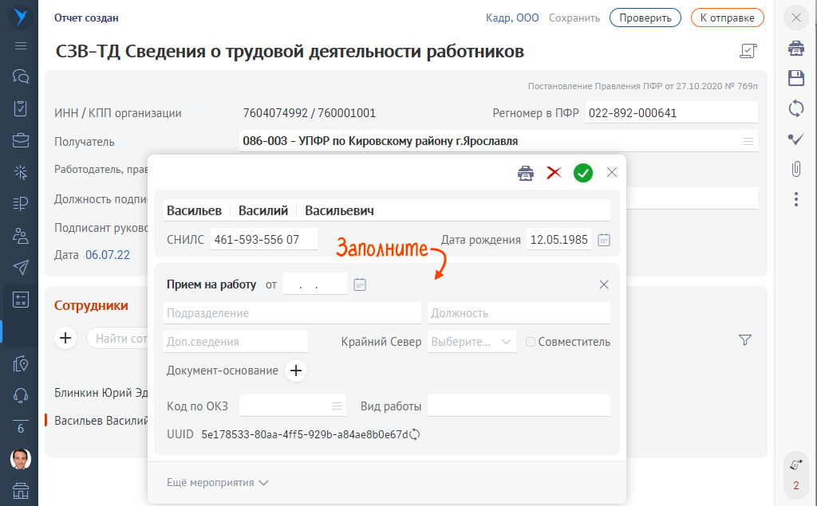Confirm employee card with the green checkmark
The height and width of the screenshot is (506, 817).
point(583,173)
